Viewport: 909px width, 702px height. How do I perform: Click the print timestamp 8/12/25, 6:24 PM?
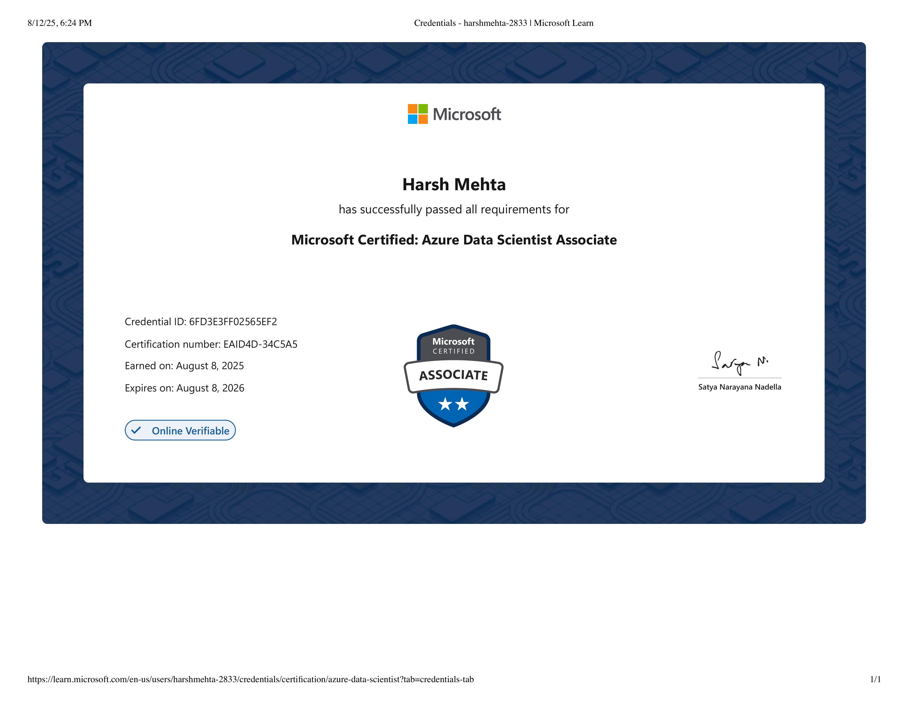[60, 23]
